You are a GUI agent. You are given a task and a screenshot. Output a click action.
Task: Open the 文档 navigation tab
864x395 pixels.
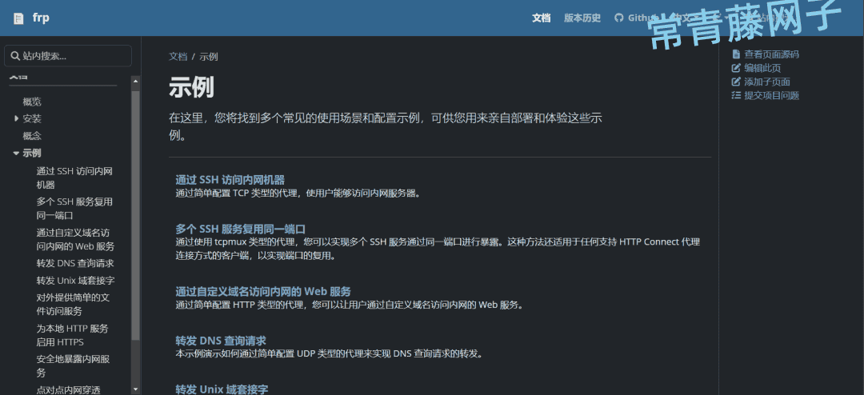point(542,18)
